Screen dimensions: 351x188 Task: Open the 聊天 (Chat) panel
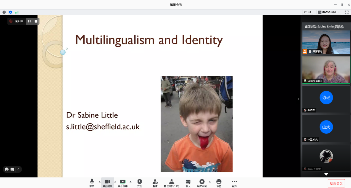[188, 182]
